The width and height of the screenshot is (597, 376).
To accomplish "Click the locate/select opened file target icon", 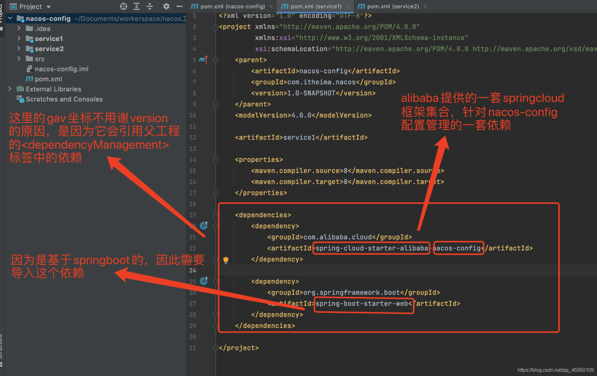I will pyautogui.click(x=124, y=6).
